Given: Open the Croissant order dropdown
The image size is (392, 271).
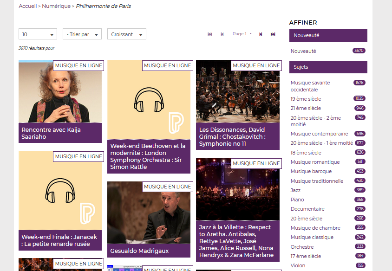Looking at the screenshot, I should 126,34.
